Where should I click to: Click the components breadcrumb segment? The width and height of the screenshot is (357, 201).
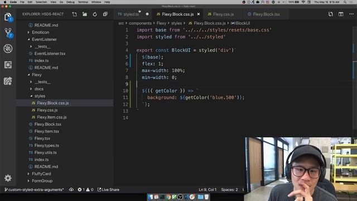[x=140, y=23]
